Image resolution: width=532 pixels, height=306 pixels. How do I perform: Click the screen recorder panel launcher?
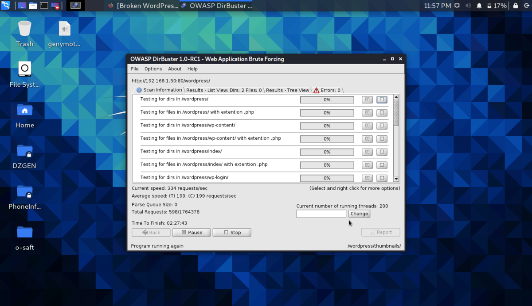[55, 6]
